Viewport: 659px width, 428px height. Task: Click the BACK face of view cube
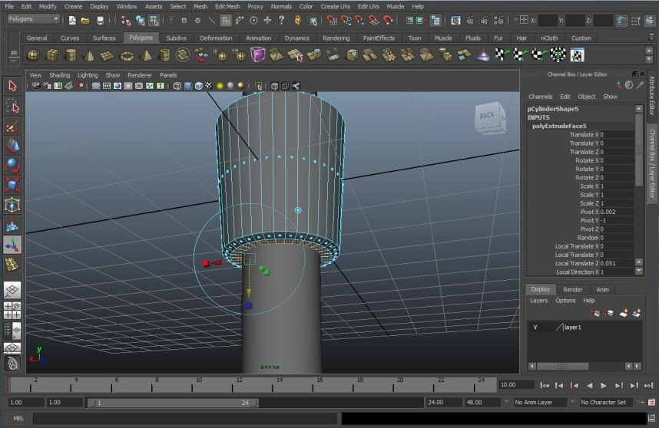488,117
